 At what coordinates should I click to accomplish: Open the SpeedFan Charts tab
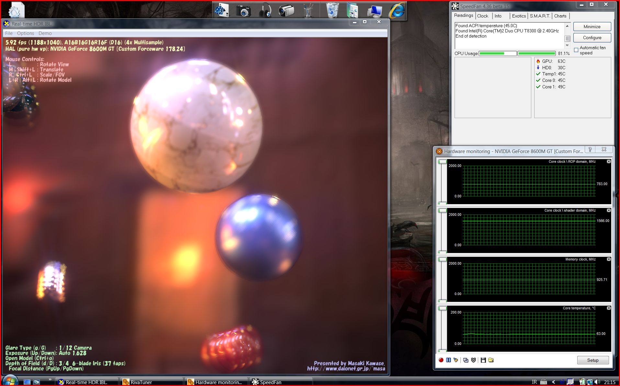560,16
